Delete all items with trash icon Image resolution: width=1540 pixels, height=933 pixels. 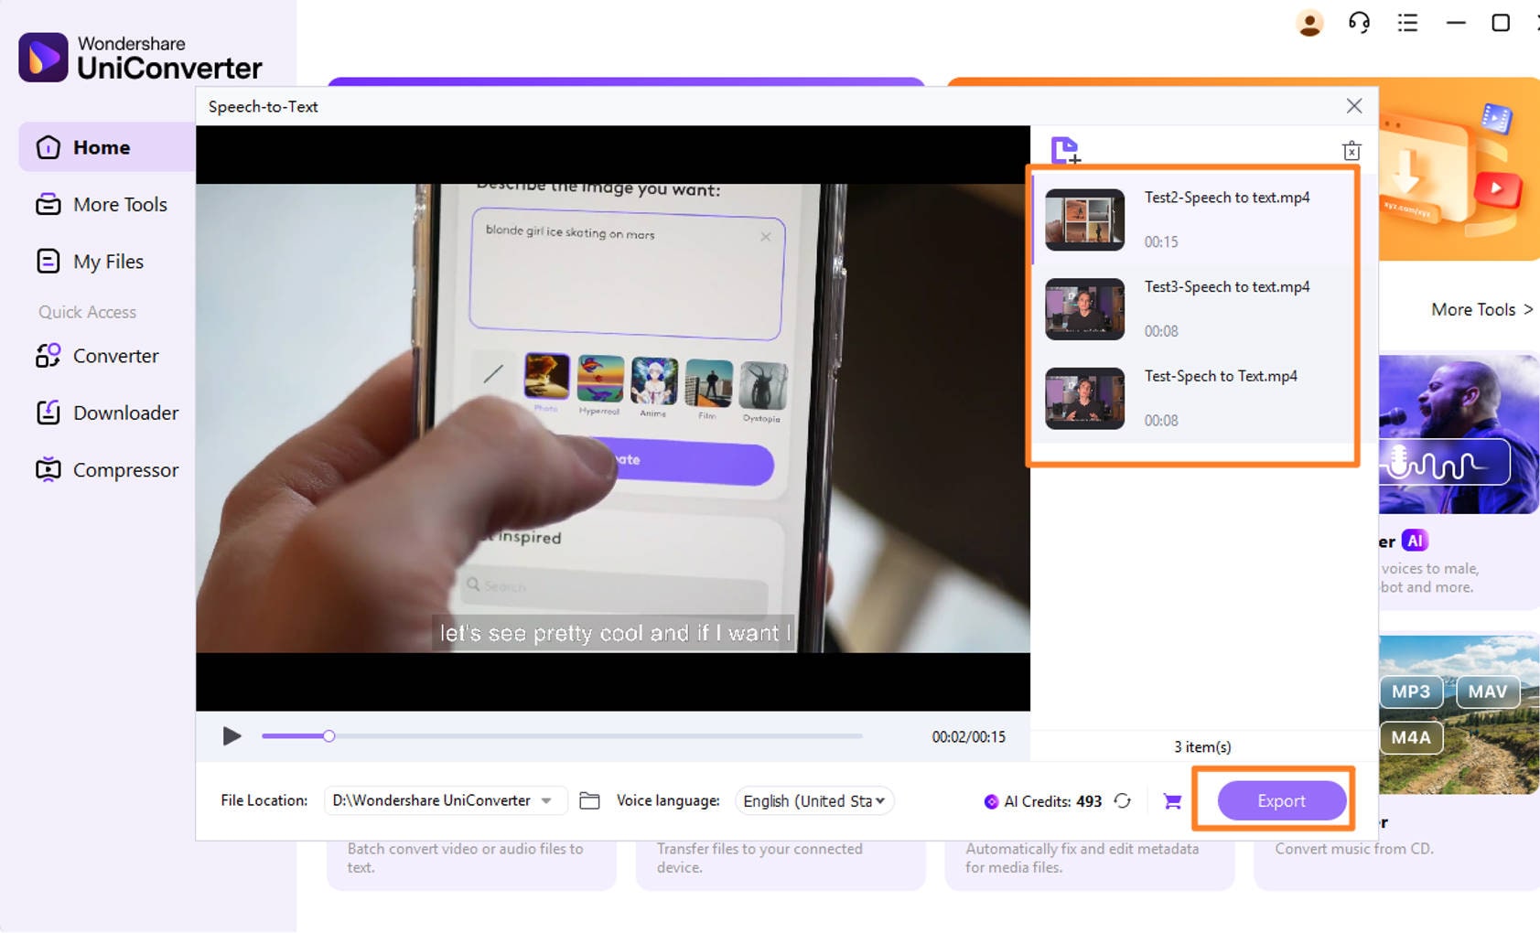coord(1352,151)
